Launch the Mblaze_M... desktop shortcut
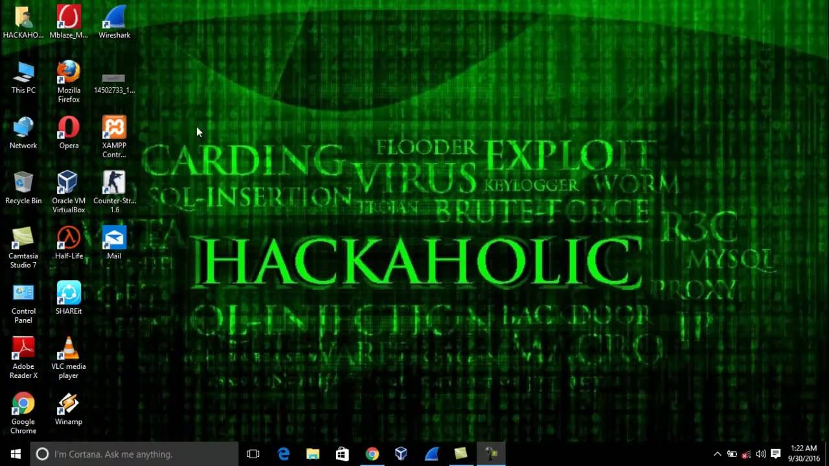Image resolution: width=829 pixels, height=466 pixels. point(69,22)
